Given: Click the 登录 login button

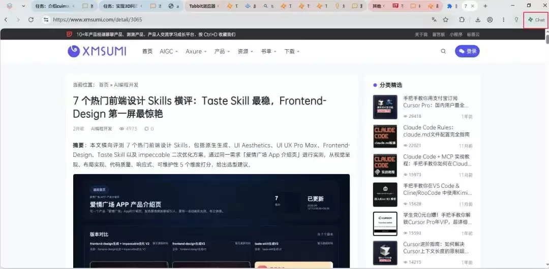Looking at the screenshot, I should pyautogui.click(x=467, y=51).
